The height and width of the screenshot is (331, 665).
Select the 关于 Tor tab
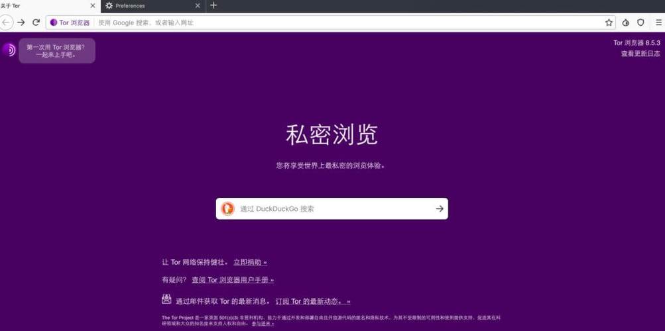coord(50,6)
